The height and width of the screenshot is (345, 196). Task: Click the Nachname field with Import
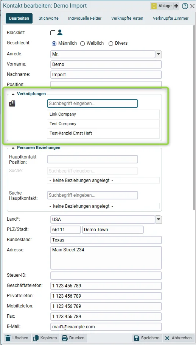pos(106,75)
